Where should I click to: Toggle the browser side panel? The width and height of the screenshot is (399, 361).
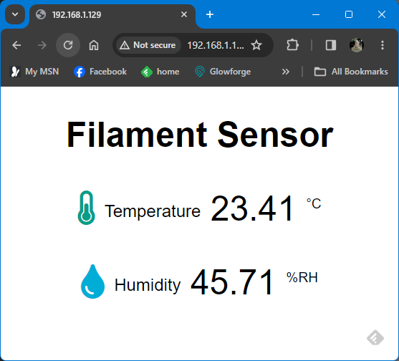[x=331, y=45]
